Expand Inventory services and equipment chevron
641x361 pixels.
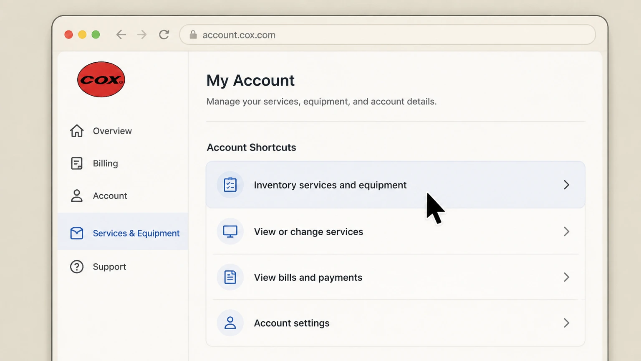[x=566, y=185]
